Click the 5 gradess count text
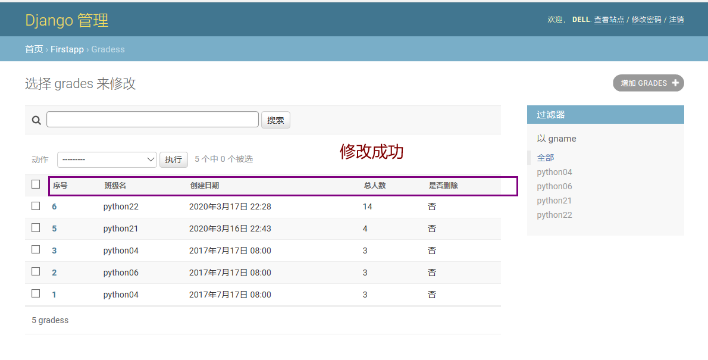 (x=50, y=320)
